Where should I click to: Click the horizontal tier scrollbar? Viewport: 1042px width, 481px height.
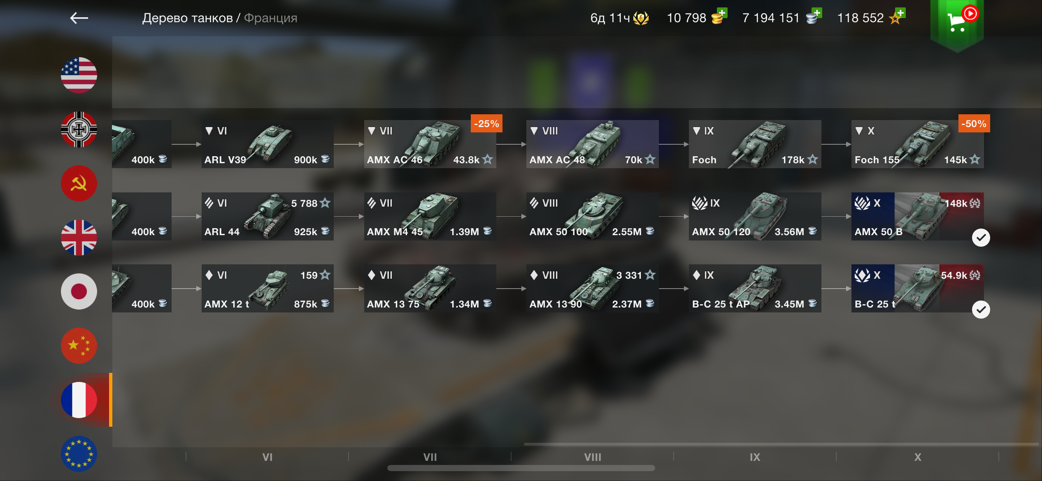pyautogui.click(x=521, y=468)
